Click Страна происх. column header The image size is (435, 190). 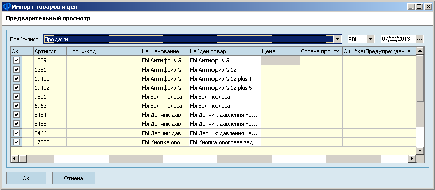click(321, 51)
